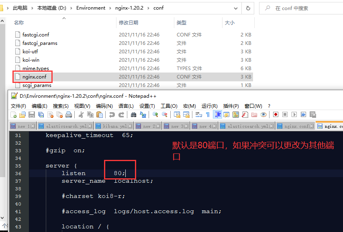The height and width of the screenshot is (232, 343).
Task: Open the 编码(N) menu
Action: click(104, 106)
